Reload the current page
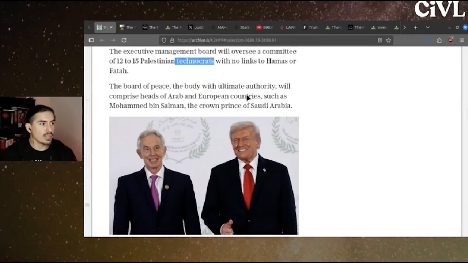The width and height of the screenshot is (468, 263). [124, 40]
